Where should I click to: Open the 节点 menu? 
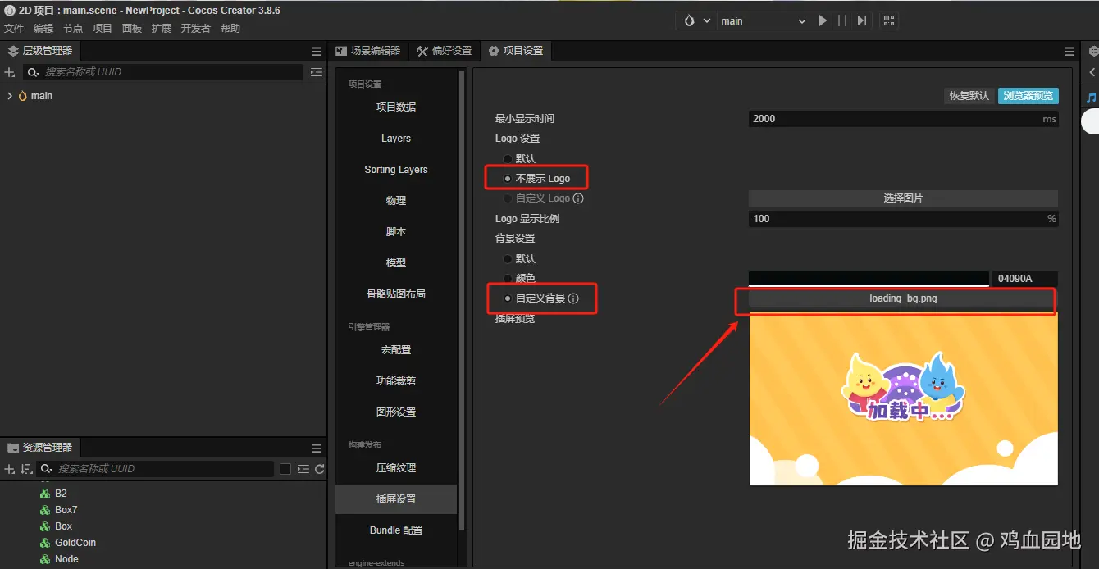pyautogui.click(x=73, y=29)
